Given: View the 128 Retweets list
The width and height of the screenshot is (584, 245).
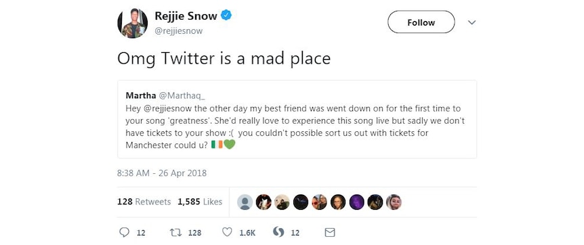Looking at the screenshot, I should point(144,202).
